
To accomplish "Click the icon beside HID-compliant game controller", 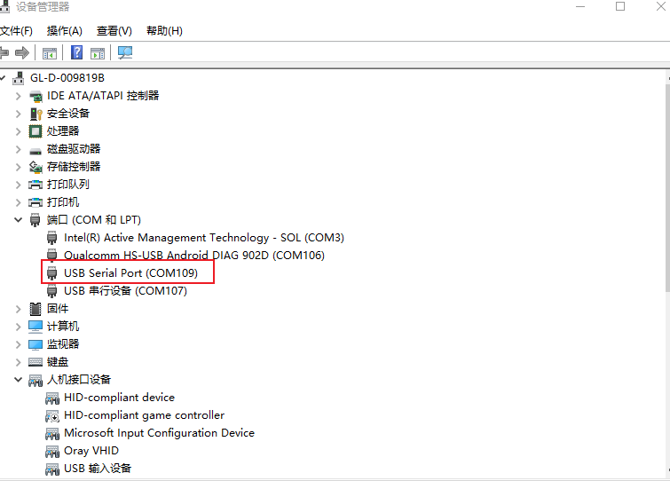I will 52,415.
